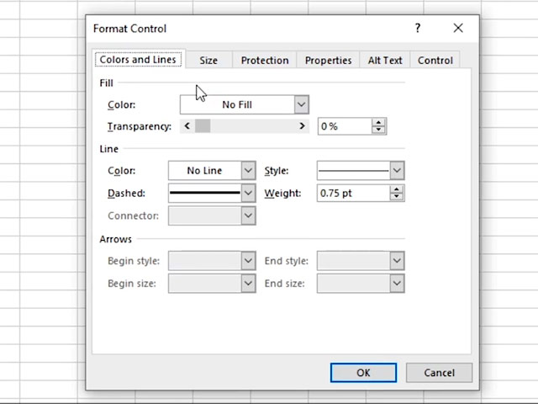Click the Dashed label
This screenshot has height=404, width=538.
point(126,193)
